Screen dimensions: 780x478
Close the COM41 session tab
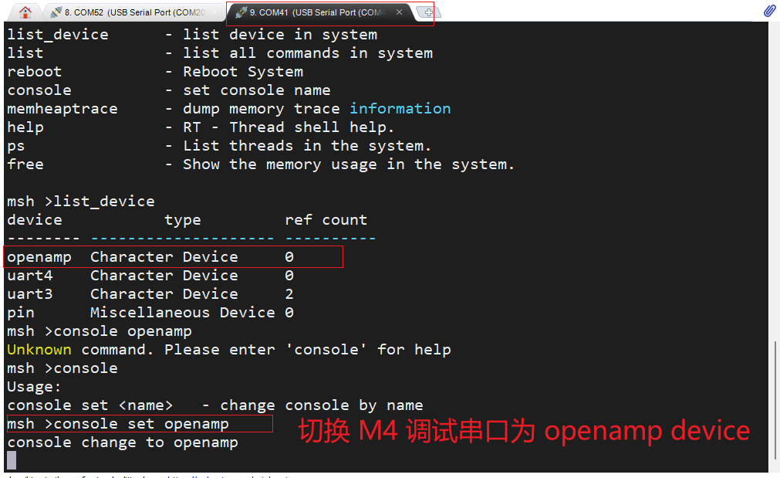tap(399, 12)
